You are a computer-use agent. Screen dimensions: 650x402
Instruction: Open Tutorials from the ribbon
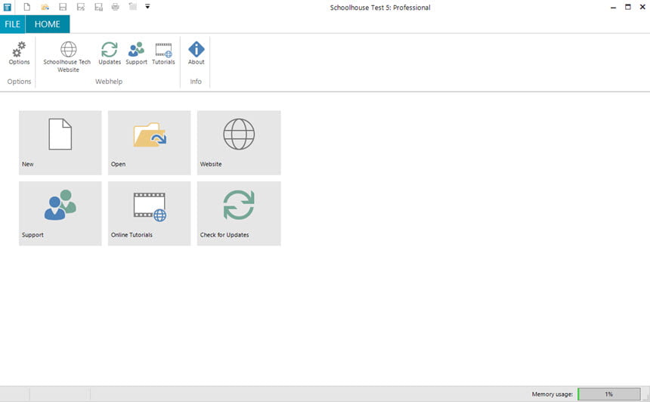tap(163, 54)
